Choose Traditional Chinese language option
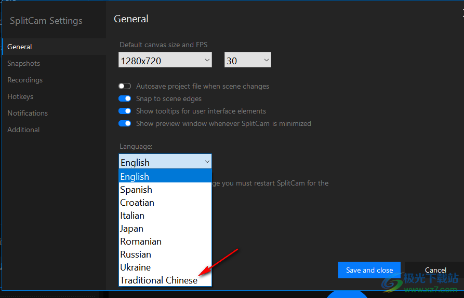The height and width of the screenshot is (298, 464). coord(165,280)
